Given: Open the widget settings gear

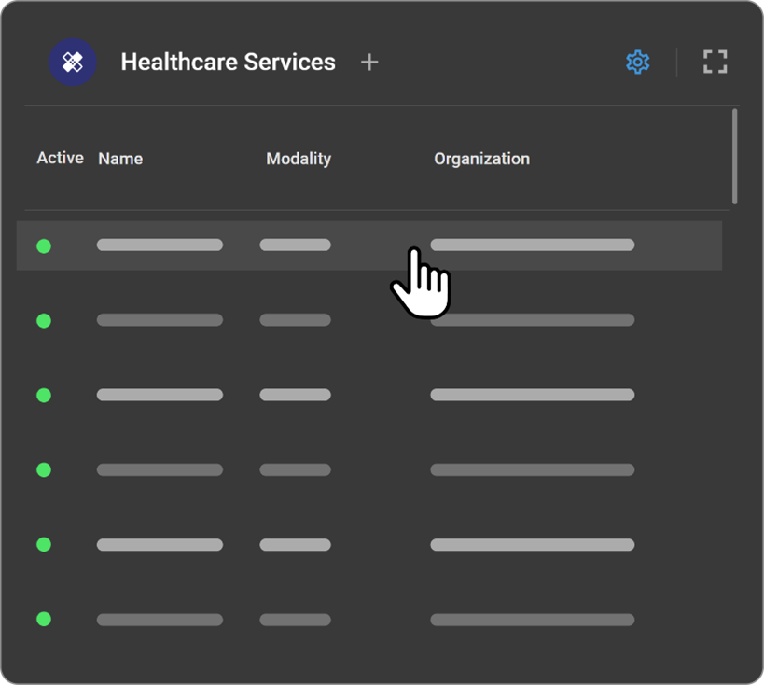Looking at the screenshot, I should tap(637, 63).
